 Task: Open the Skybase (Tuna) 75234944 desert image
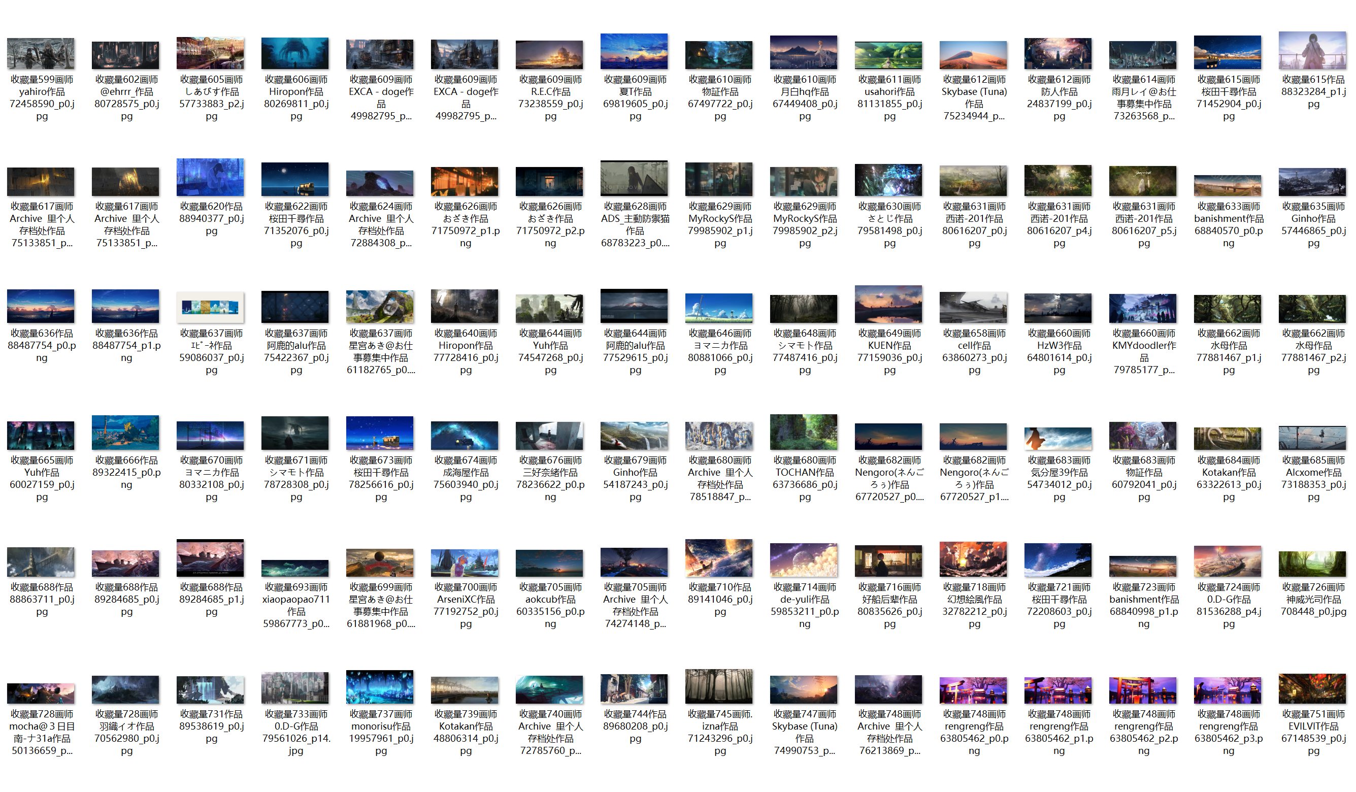973,54
